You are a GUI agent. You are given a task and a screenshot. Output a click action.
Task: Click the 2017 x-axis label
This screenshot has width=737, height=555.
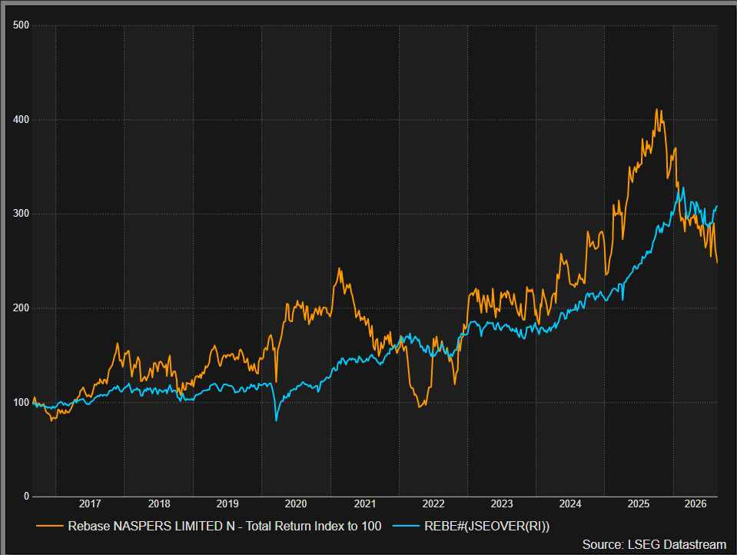coord(90,503)
